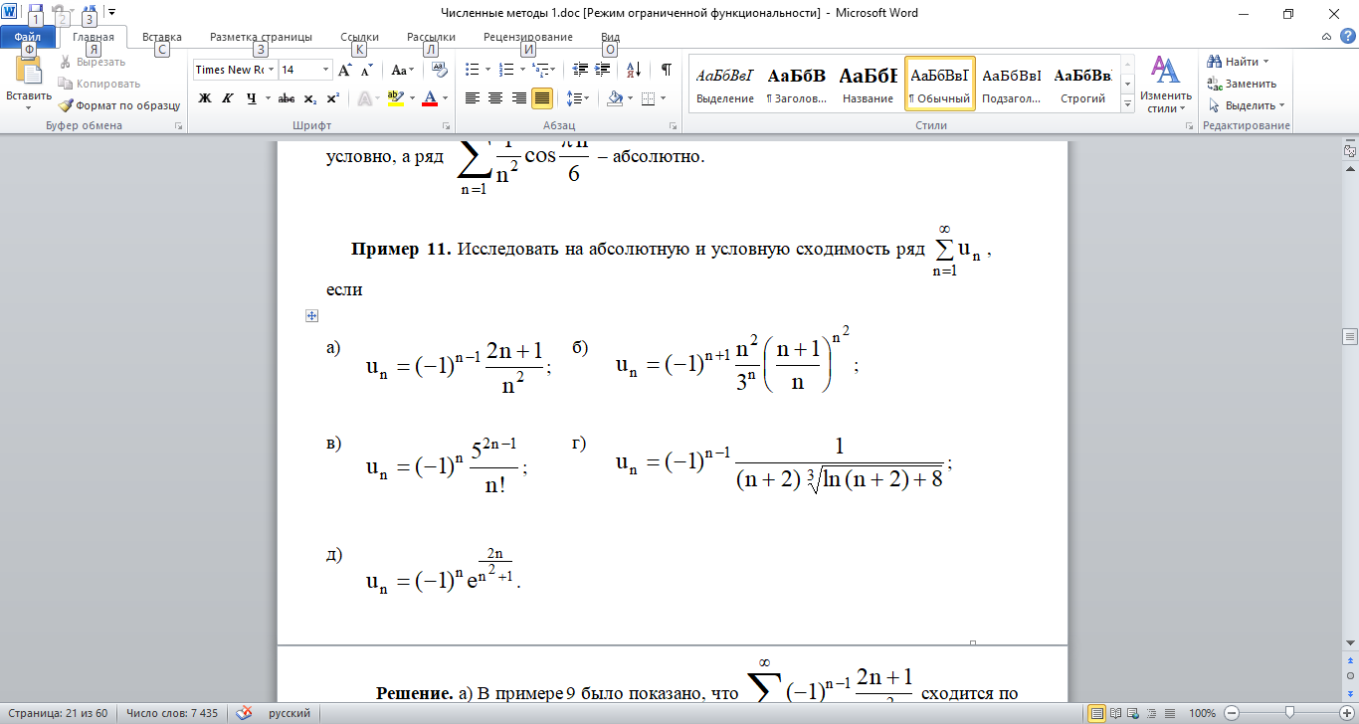Switch to the Рассылки tab
This screenshot has width=1359, height=724.
[431, 37]
